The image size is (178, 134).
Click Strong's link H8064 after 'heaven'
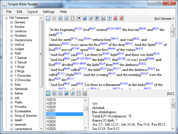pyautogui.click(x=142, y=28)
